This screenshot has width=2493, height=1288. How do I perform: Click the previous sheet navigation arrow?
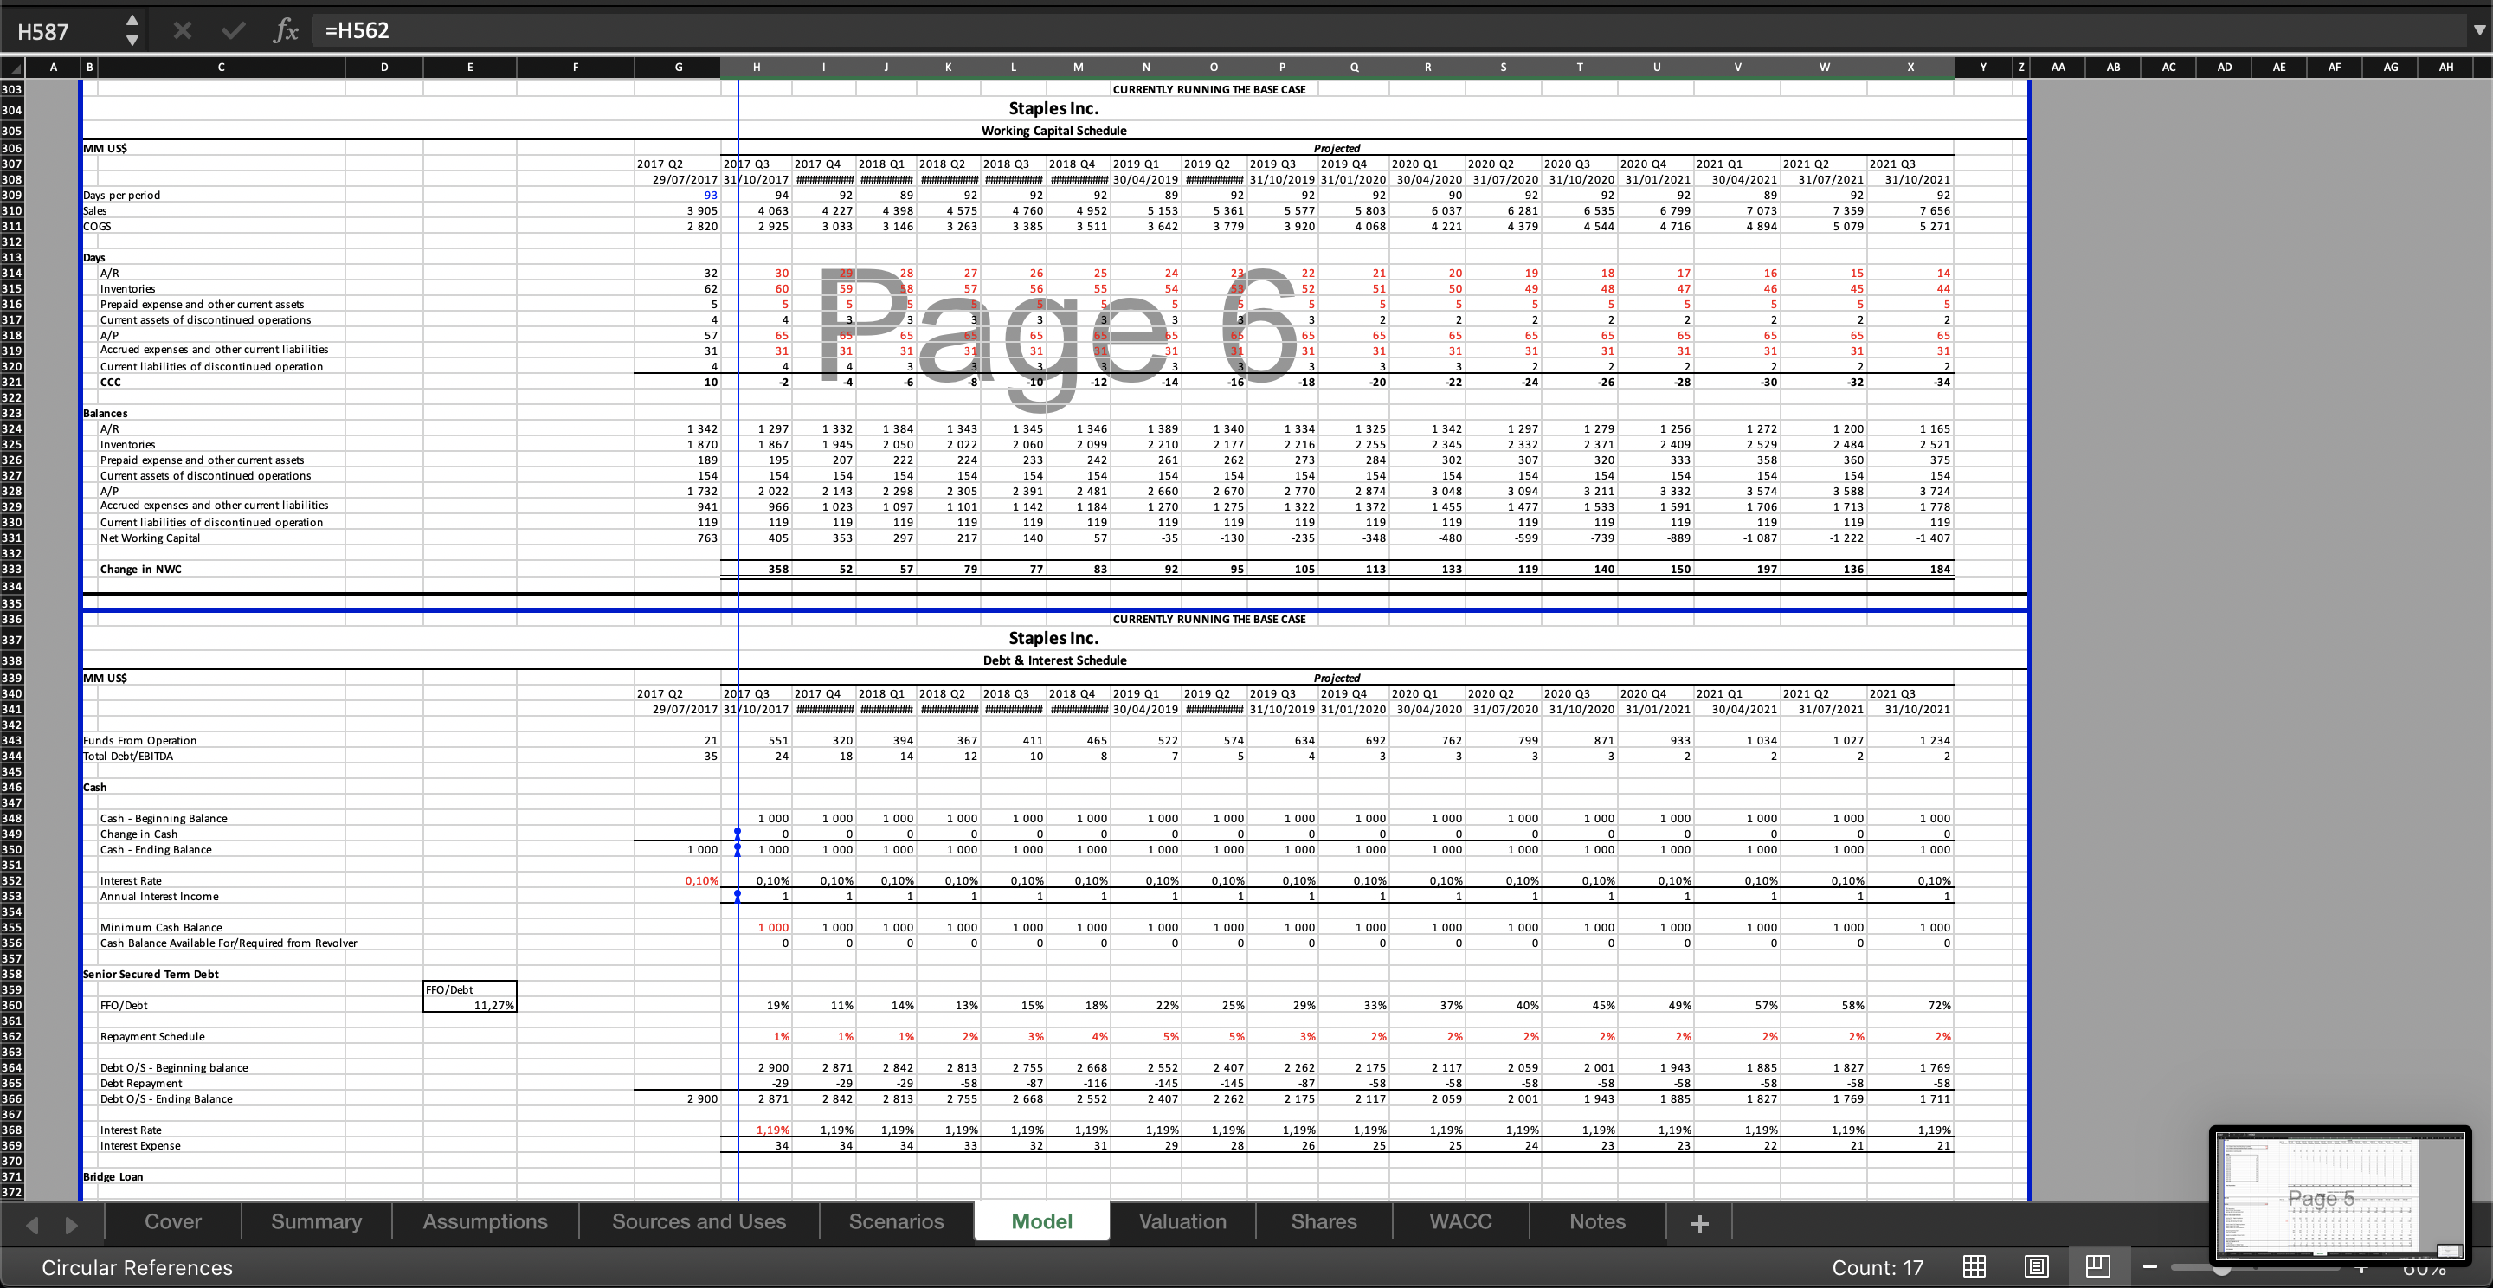[32, 1225]
